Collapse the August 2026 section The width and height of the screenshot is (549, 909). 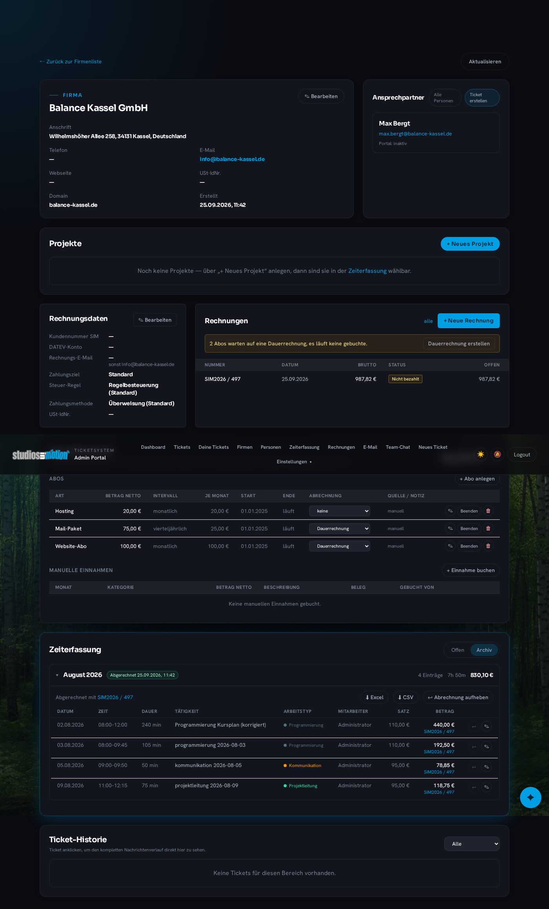(x=57, y=675)
